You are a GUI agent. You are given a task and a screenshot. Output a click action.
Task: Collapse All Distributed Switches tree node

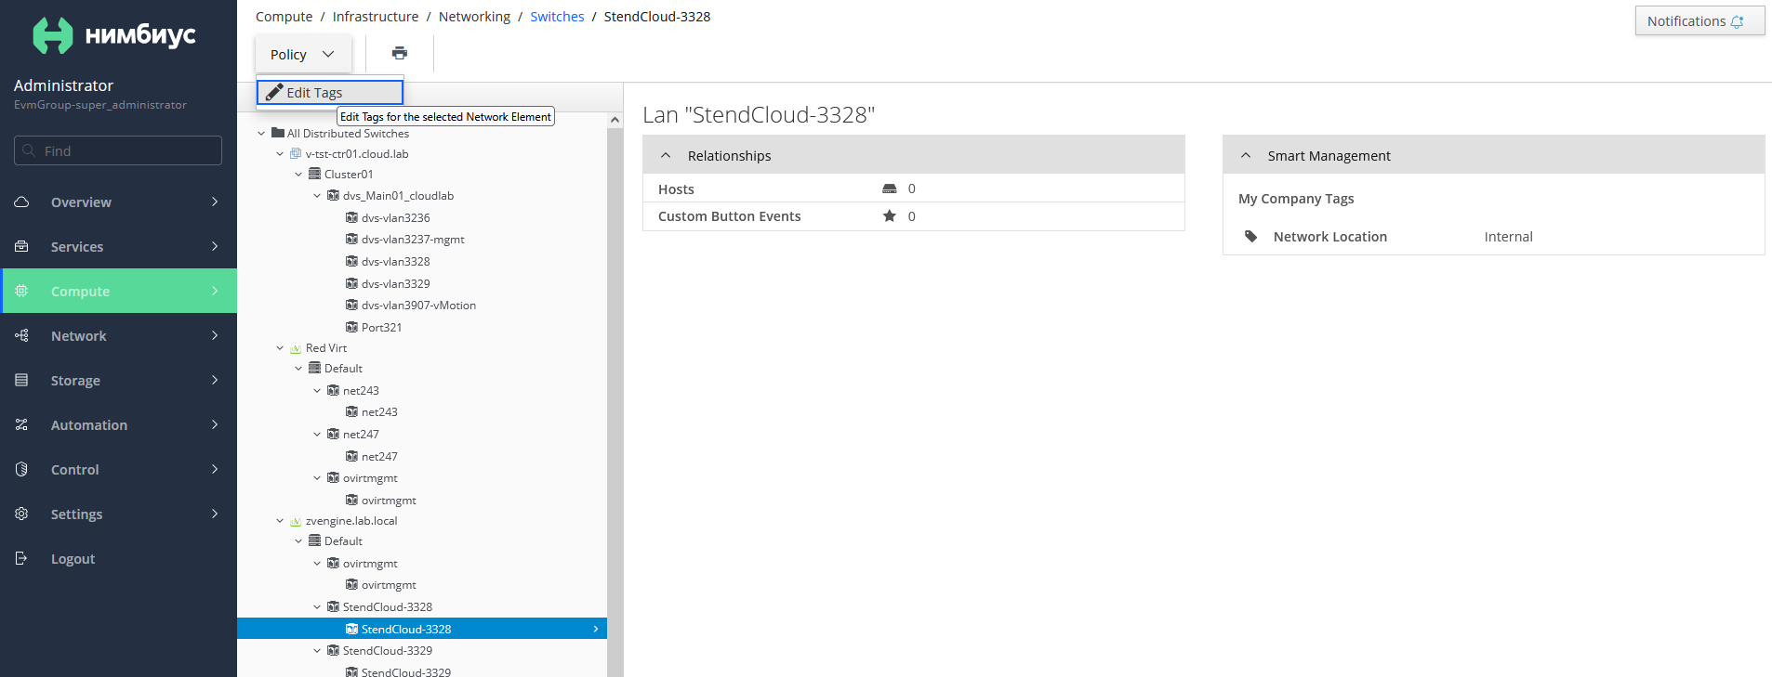point(261,134)
